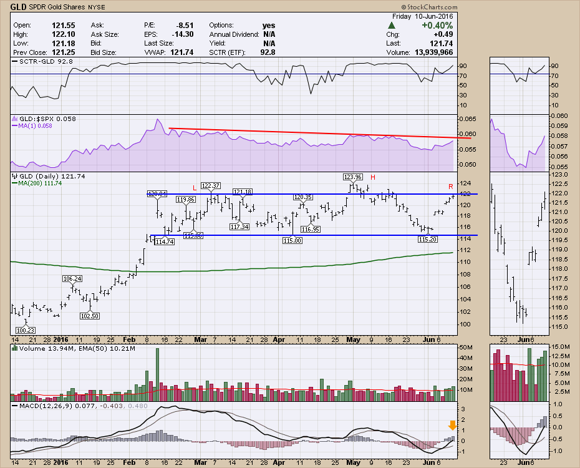580x468 pixels.
Task: Click the '120.04' price label
Action: coord(157,193)
